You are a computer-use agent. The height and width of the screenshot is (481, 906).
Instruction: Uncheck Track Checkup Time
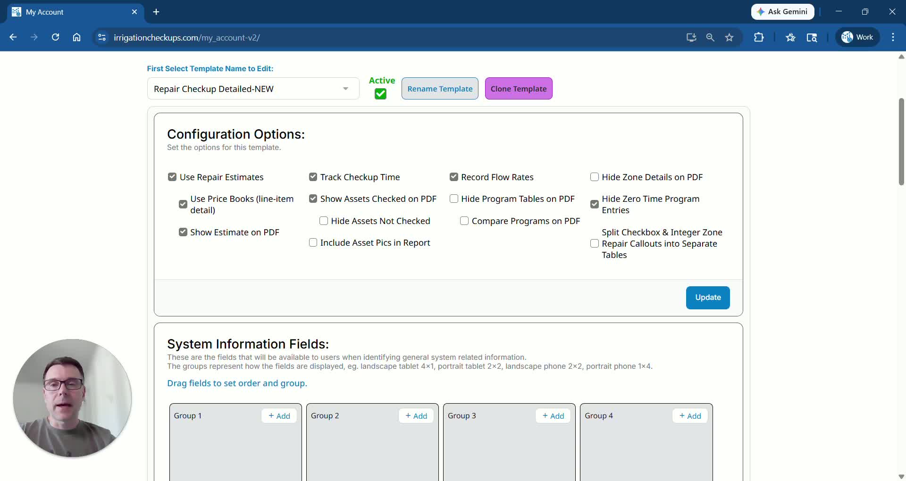pyautogui.click(x=313, y=177)
